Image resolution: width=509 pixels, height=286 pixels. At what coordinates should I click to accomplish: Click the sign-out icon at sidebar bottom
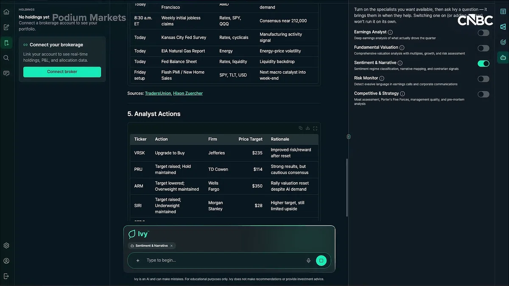[x=6, y=276]
